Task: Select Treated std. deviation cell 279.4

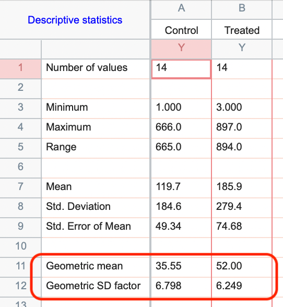Action: point(242,208)
